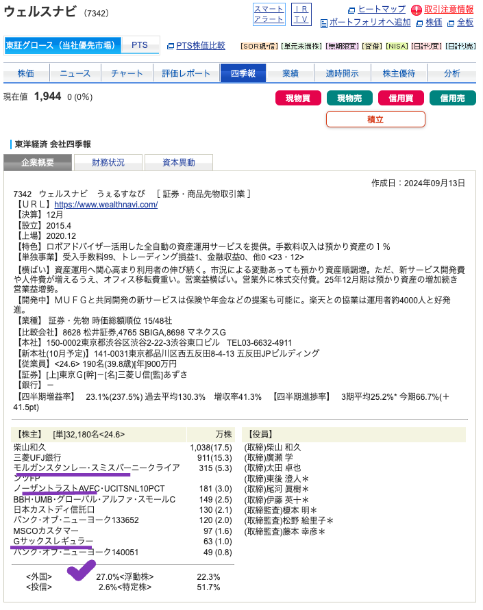Click the 日計り買 badge

[x=427, y=47]
